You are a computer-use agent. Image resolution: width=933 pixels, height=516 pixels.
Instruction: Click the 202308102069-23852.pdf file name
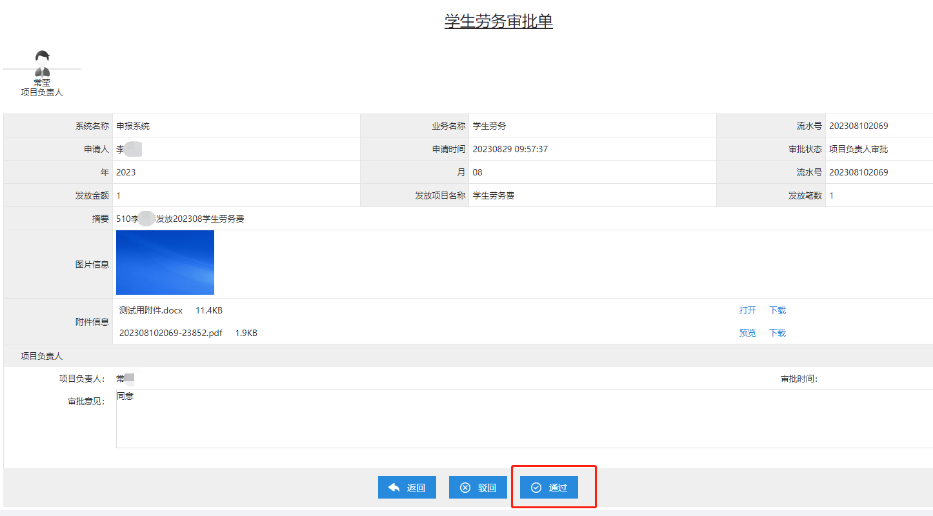click(x=170, y=333)
